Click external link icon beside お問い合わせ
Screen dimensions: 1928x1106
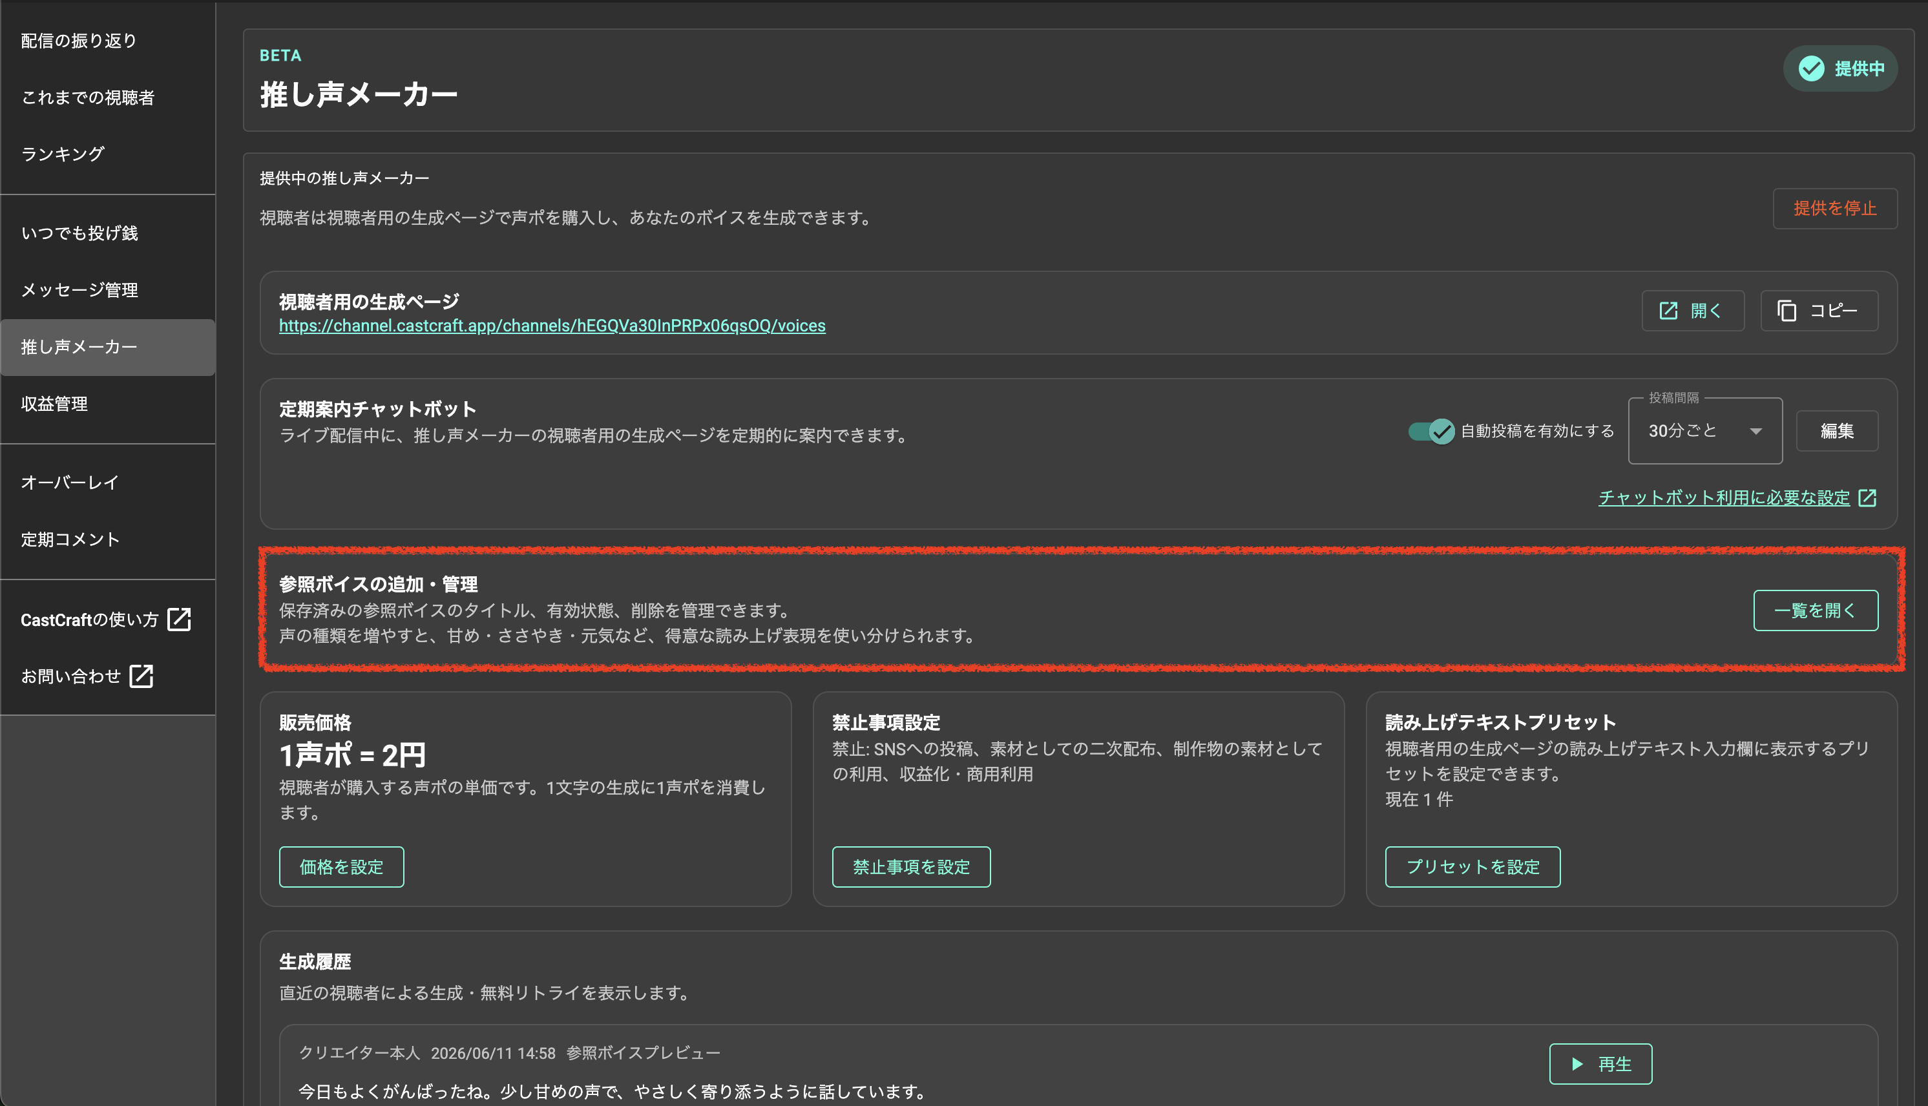click(141, 676)
